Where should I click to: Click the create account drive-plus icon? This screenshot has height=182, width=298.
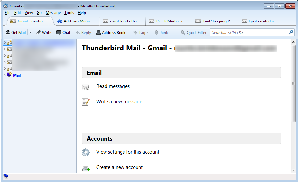click(x=86, y=169)
